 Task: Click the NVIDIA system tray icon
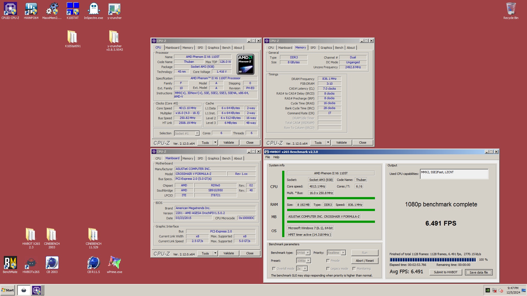pyautogui.click(x=487, y=290)
